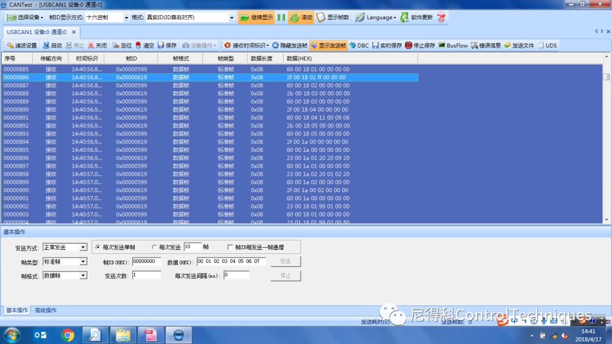Expand the 帧类型 frame type dropdown
Screen dimensions: 612x344
coord(83,262)
